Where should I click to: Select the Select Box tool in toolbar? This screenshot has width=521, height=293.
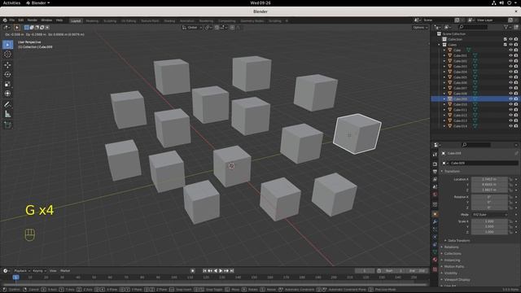(7, 45)
